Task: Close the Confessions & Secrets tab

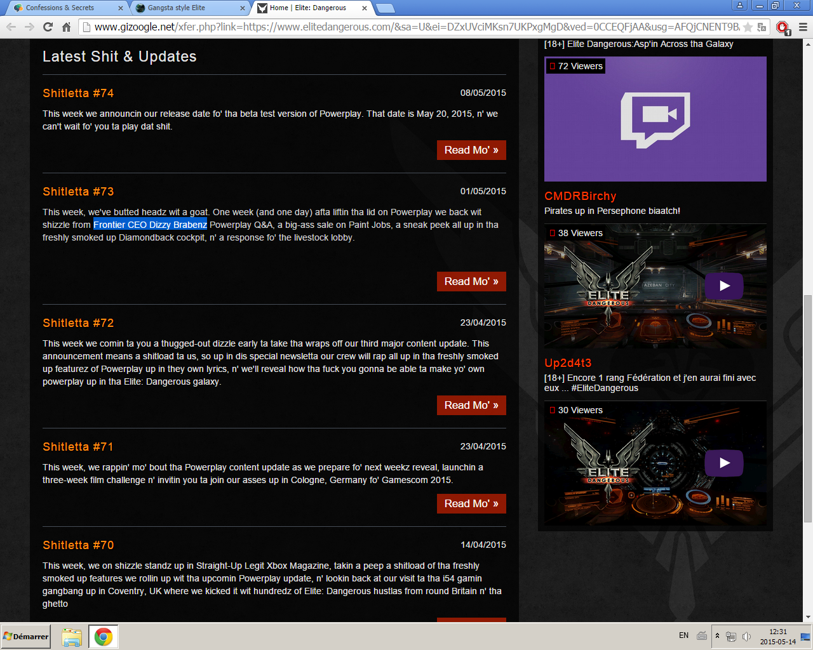Action: [121, 8]
